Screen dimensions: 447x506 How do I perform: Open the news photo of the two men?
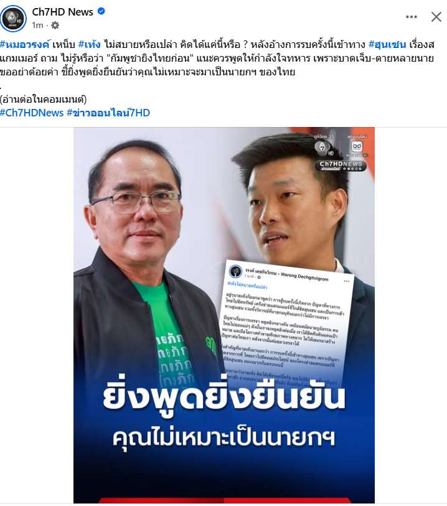[x=224, y=315]
